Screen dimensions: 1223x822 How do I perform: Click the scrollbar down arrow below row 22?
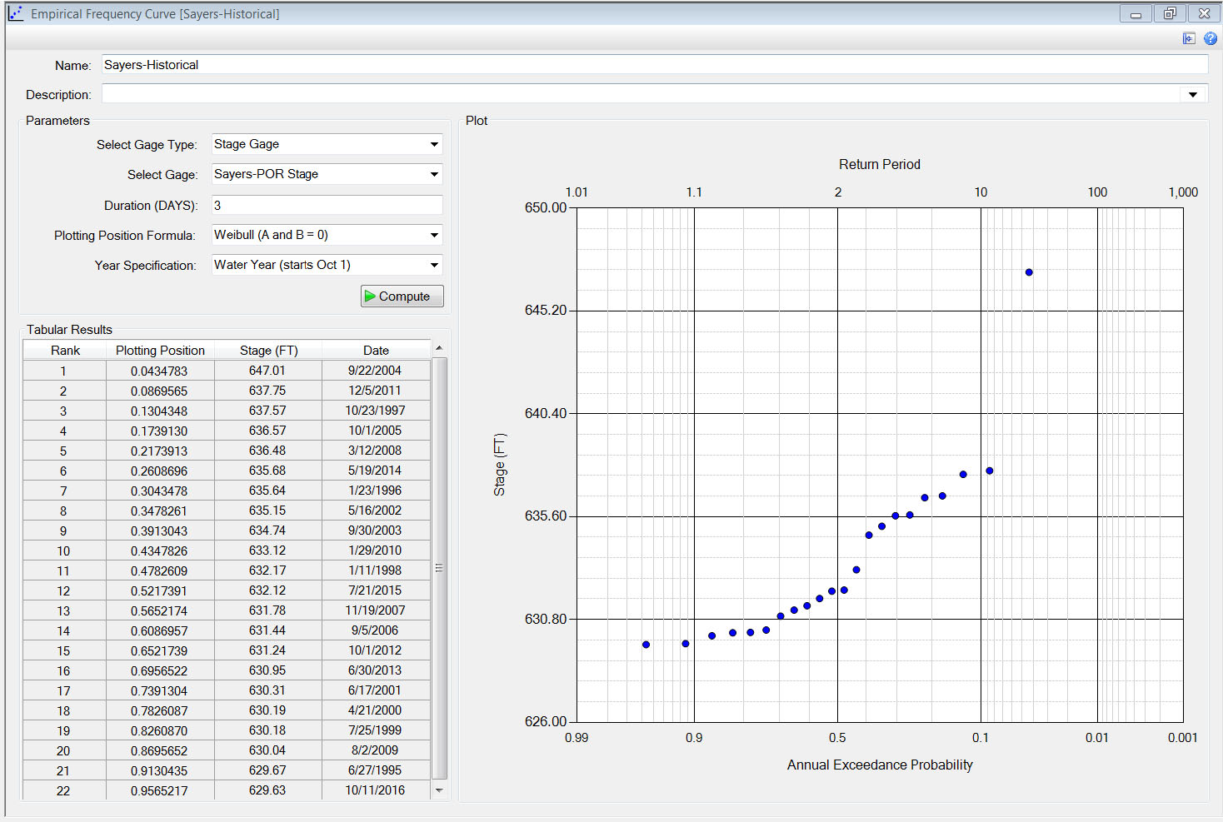click(439, 790)
